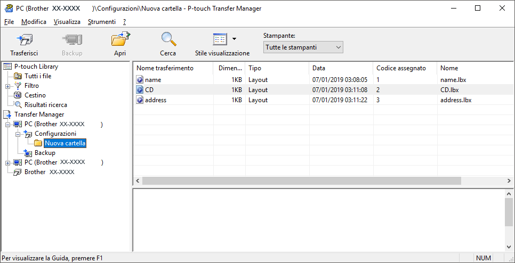The height and width of the screenshot is (263, 515).
Task: Select Tutti i file in tree
Action: pos(38,76)
